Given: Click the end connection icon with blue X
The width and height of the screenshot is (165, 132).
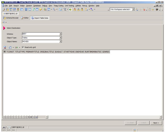Looking at the screenshot, I should [x=92, y=9].
